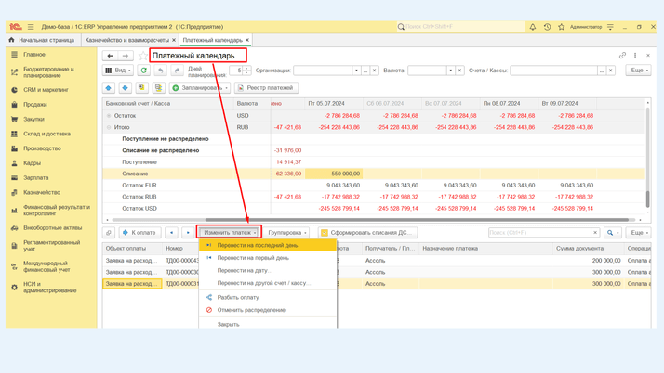Expand the Организация dropdown arrow
Screen dimensions: 664x373
pyautogui.click(x=356, y=71)
